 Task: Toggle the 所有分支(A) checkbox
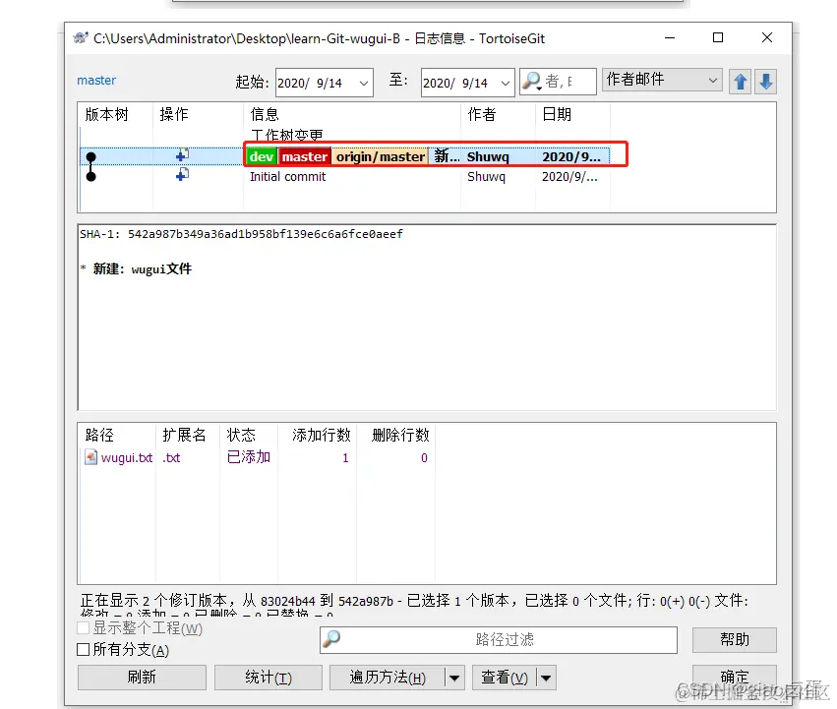[x=83, y=650]
